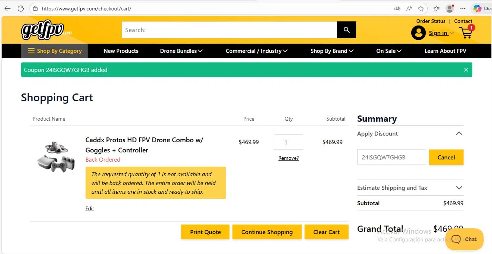492x254 pixels.
Task: Open Shop By Category hamburger menu
Action: (x=54, y=51)
